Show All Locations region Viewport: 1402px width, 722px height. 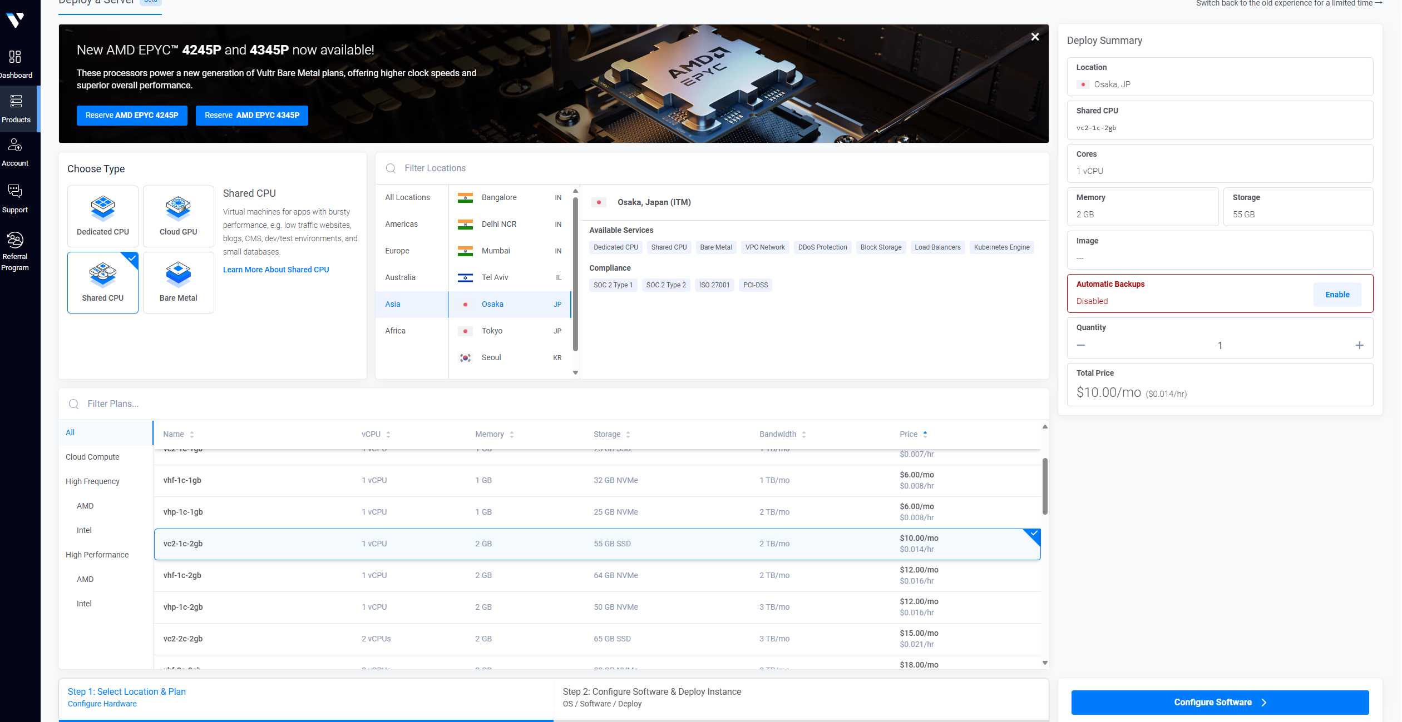tap(412, 198)
